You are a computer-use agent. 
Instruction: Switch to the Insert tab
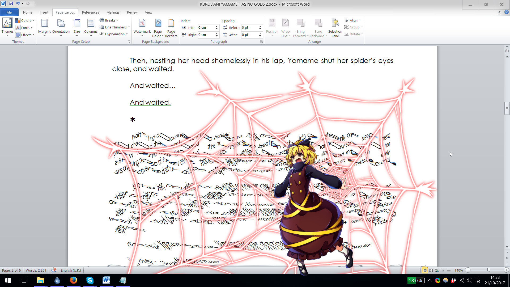pyautogui.click(x=44, y=12)
